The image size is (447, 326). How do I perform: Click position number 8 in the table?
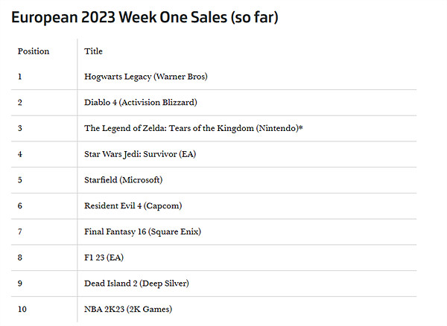click(x=20, y=257)
